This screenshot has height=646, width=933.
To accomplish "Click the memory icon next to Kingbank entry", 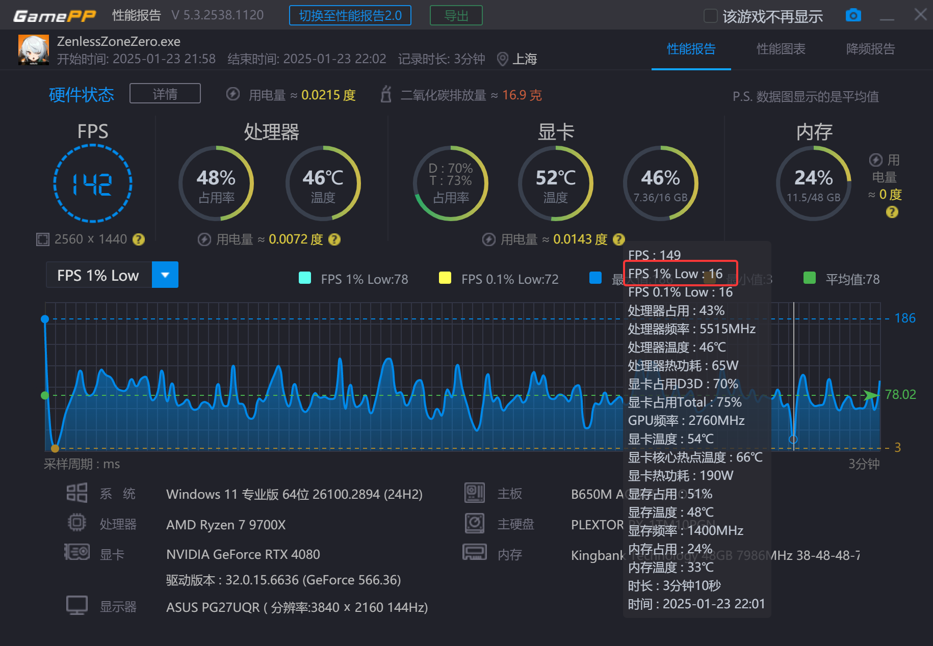I will pos(475,554).
